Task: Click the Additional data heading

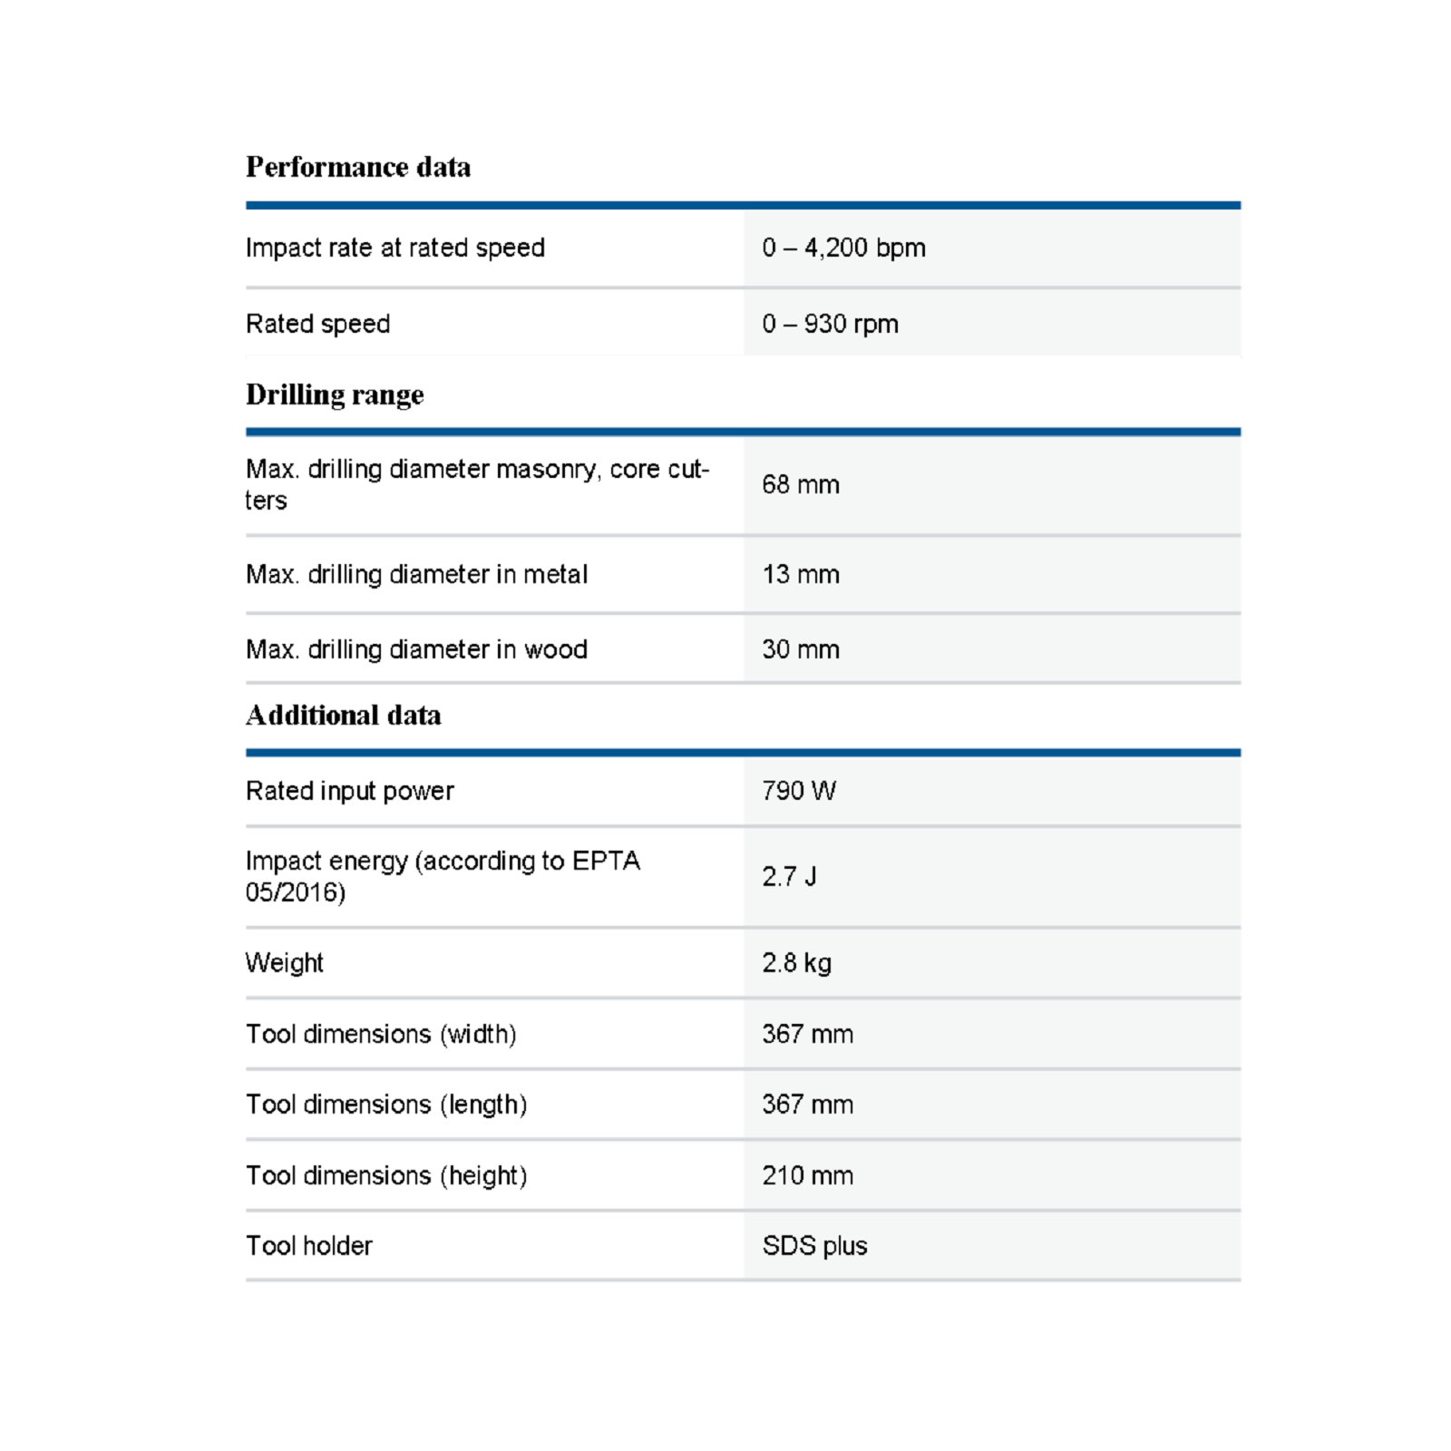Action: coord(343,716)
